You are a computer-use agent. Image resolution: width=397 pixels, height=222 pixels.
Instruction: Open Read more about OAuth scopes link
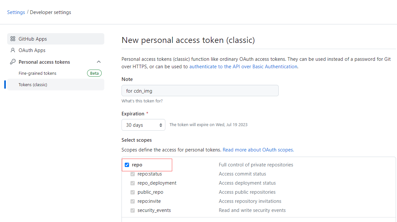point(258,150)
